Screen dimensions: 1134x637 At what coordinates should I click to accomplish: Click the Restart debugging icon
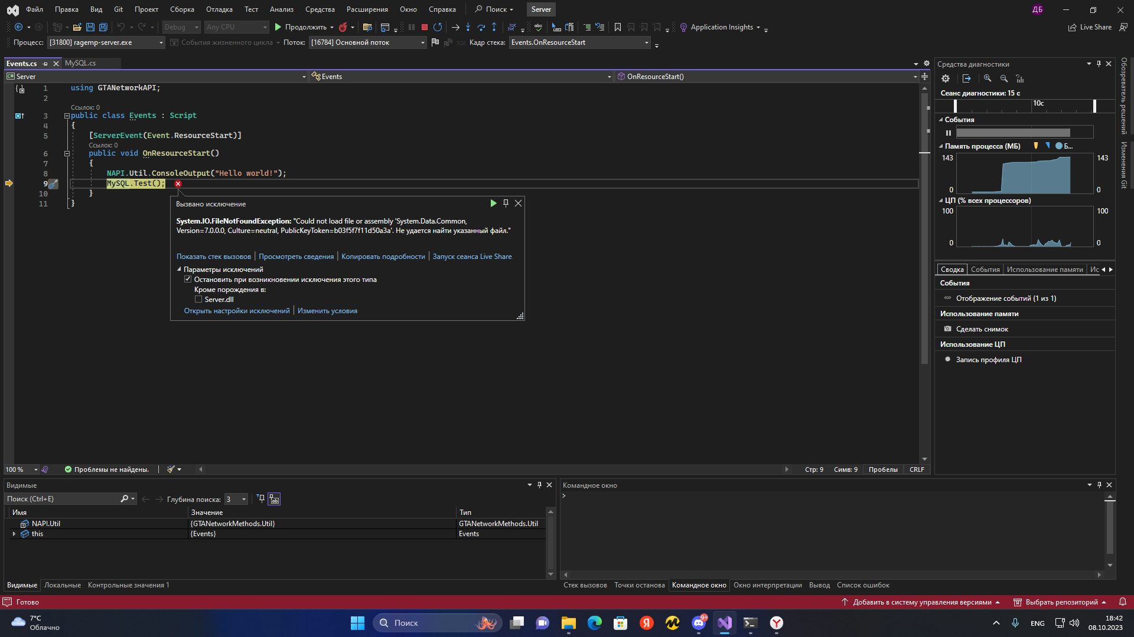click(438, 27)
